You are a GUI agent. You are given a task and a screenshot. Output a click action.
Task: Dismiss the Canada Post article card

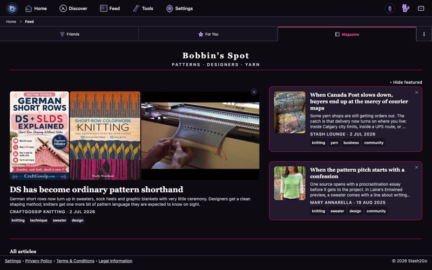click(416, 92)
